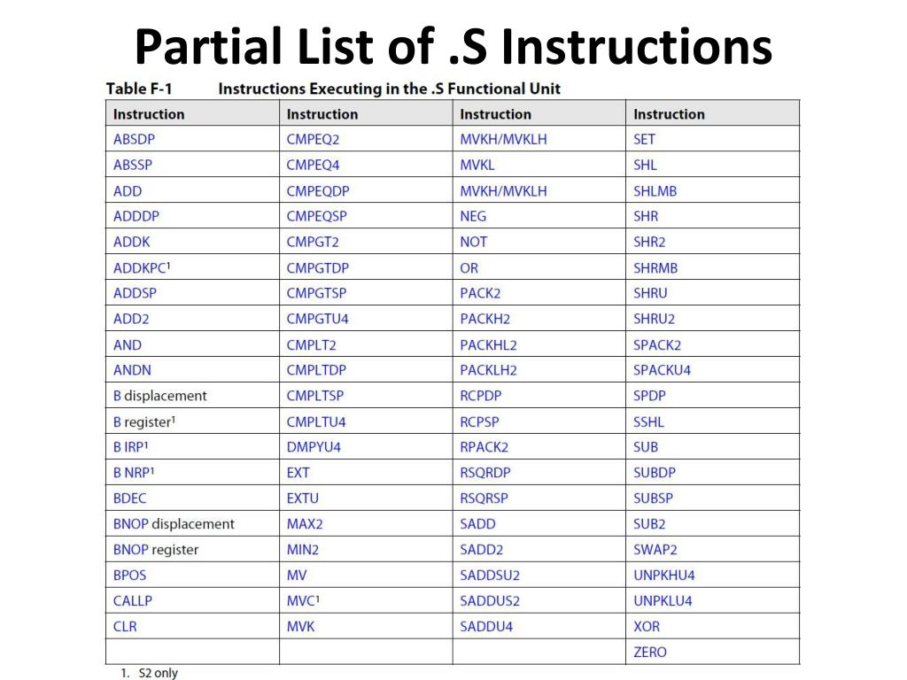Open the ABSDP instruction link
Screen dimensions: 907x680
(135, 139)
